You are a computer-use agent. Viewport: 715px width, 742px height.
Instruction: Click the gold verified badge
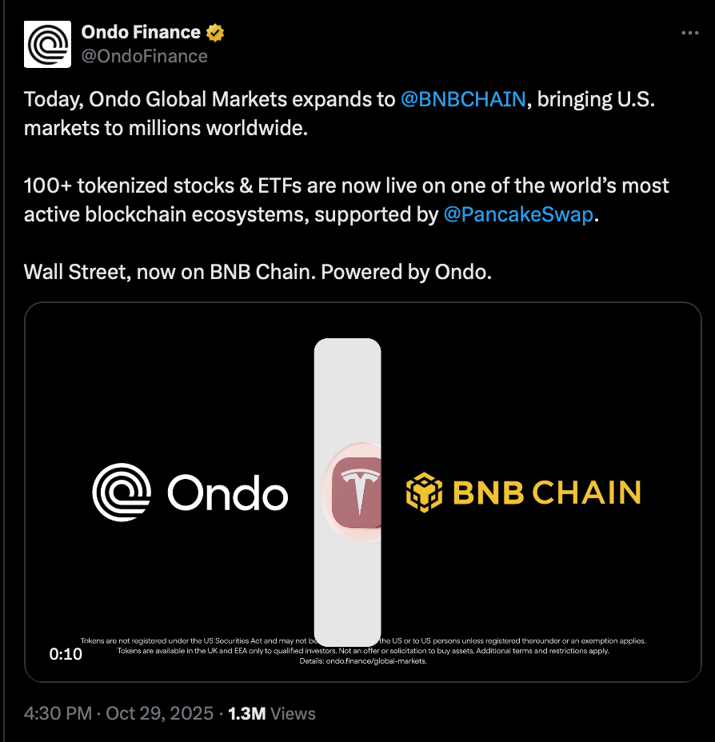point(215,33)
